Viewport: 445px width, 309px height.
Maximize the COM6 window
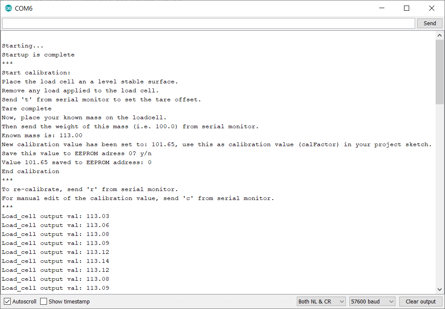click(x=406, y=8)
